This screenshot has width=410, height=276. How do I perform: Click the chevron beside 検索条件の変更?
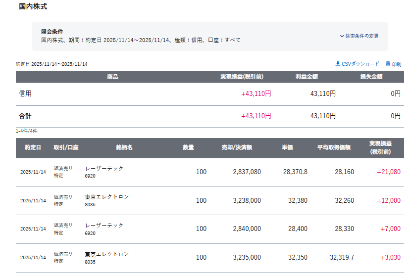tap(342, 36)
